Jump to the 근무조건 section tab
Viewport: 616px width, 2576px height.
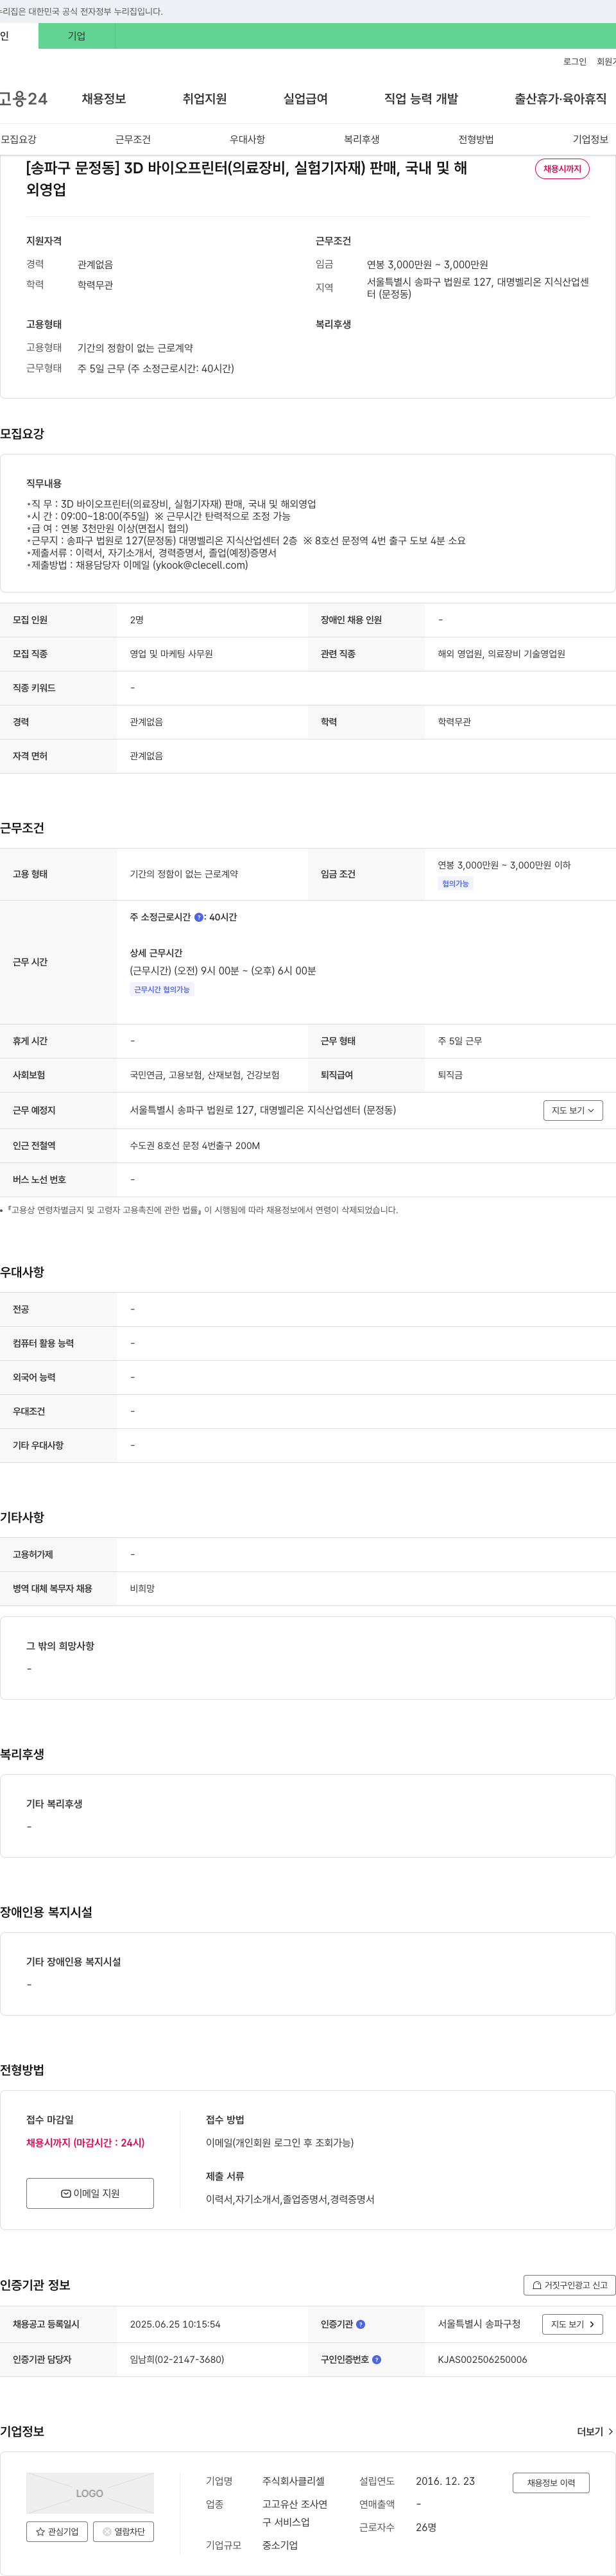tap(133, 139)
